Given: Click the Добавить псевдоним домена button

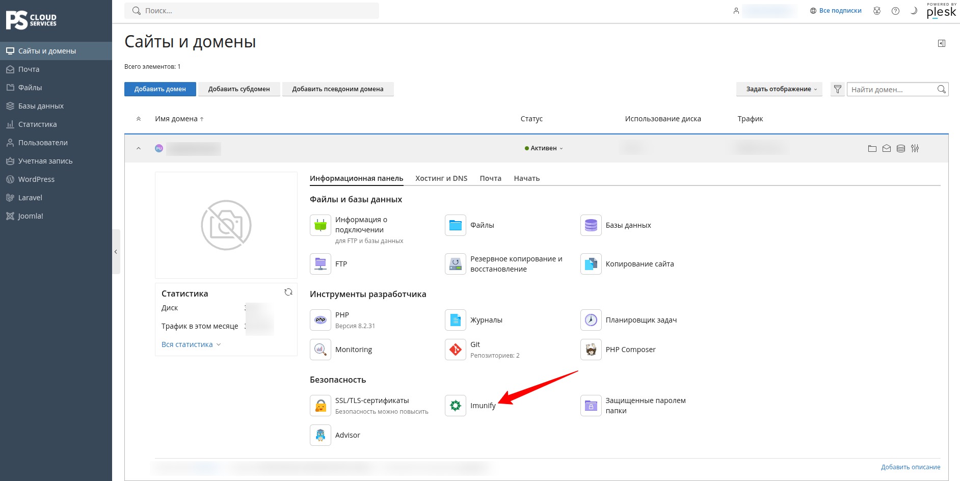Looking at the screenshot, I should click(x=338, y=89).
